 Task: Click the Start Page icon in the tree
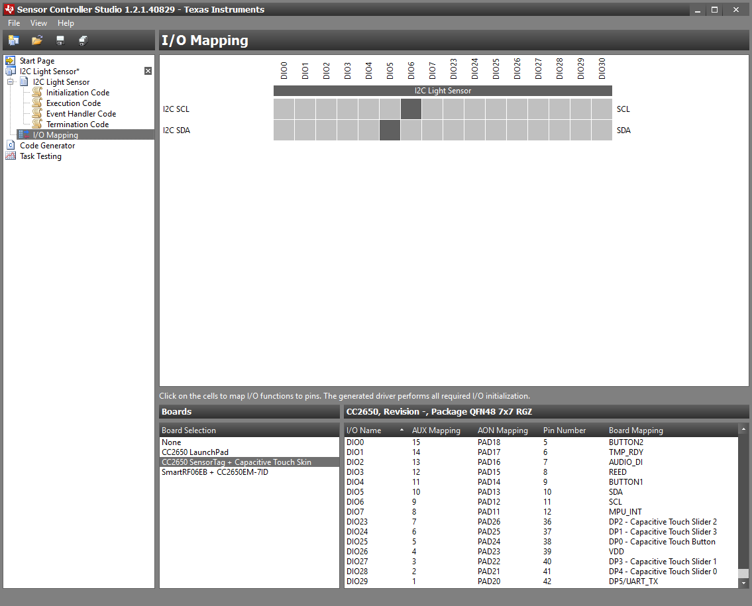pyautogui.click(x=11, y=60)
